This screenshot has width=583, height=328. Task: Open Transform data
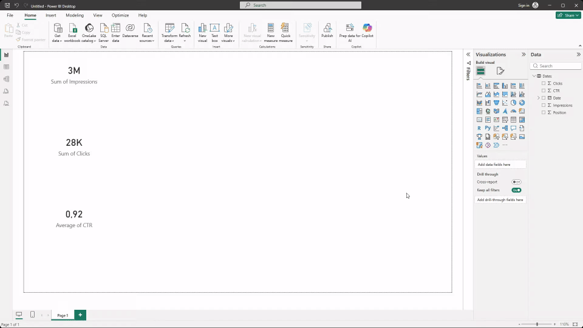[x=169, y=33]
